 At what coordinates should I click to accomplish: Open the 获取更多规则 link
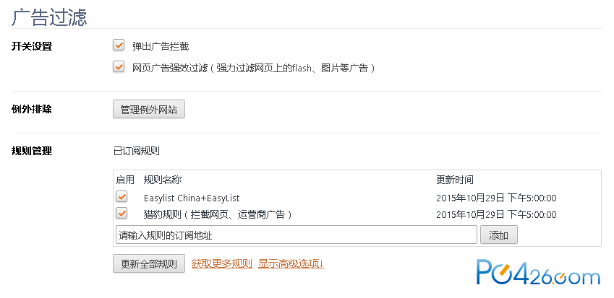(x=221, y=263)
